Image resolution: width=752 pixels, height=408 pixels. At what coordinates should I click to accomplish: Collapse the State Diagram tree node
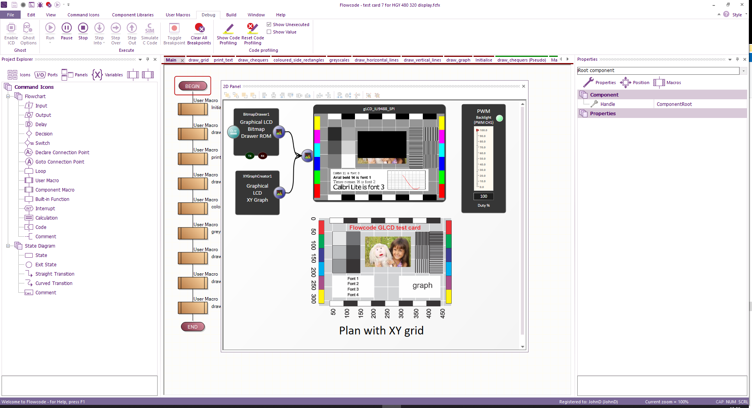point(8,246)
